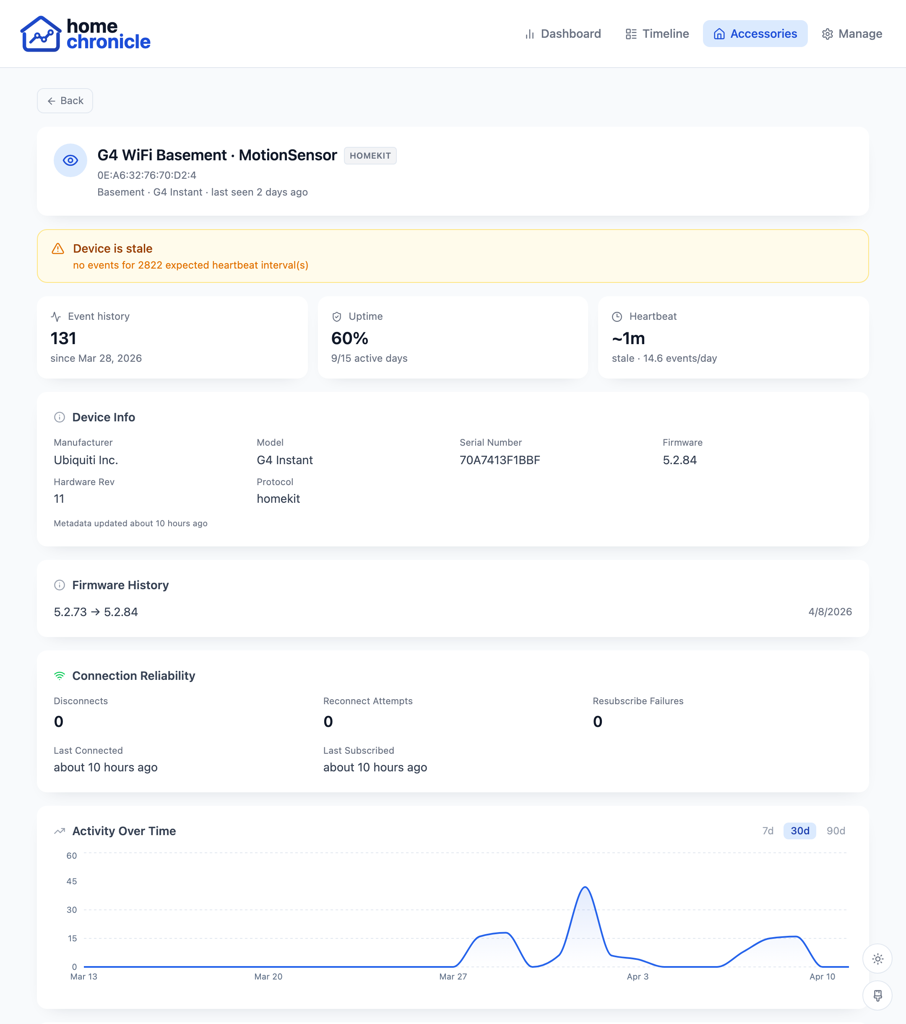Switch activity range to 90d
The height and width of the screenshot is (1024, 906).
coord(837,831)
